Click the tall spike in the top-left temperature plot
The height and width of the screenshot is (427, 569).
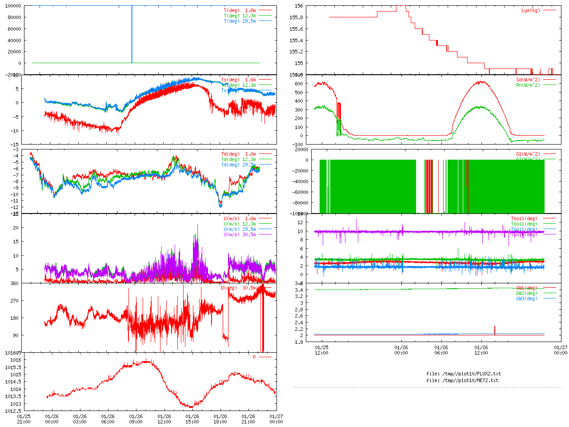132,33
